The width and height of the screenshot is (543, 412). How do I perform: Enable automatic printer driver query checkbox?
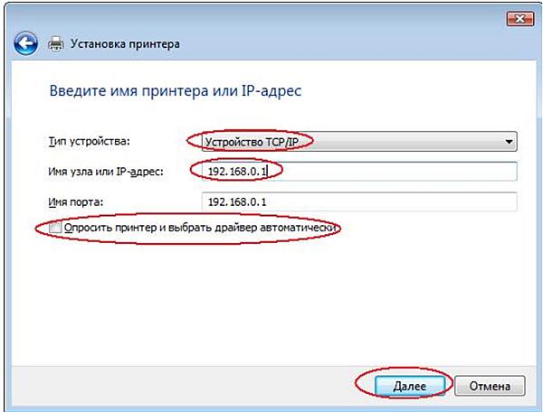(x=56, y=229)
